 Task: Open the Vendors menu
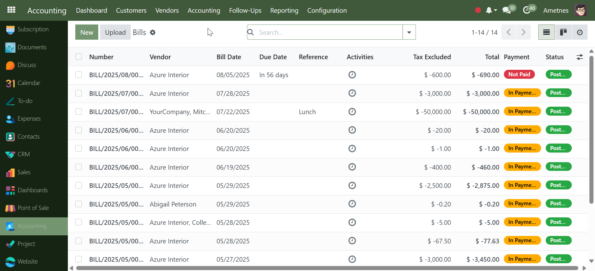(x=167, y=11)
